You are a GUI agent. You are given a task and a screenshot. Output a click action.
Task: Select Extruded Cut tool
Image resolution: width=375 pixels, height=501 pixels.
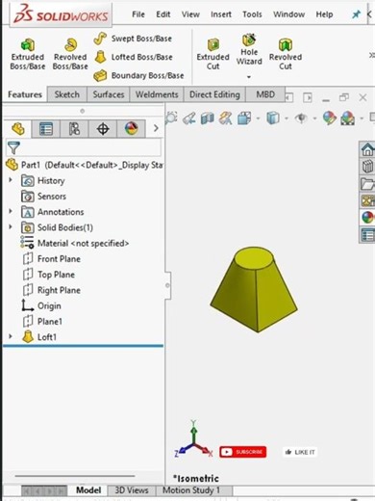(x=212, y=54)
